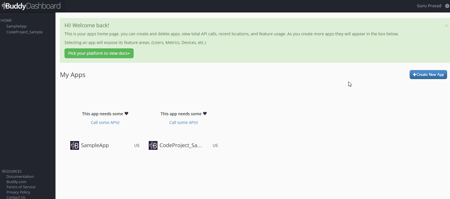Click the SampleApp card's Buddy icon
Viewport: 450px width, 199px height.
click(75, 145)
